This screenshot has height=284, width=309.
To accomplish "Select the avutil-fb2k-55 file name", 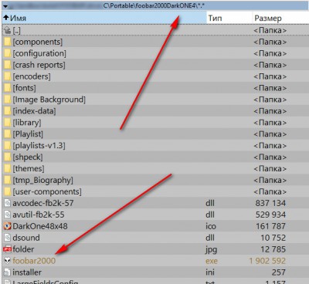I will click(x=39, y=215).
